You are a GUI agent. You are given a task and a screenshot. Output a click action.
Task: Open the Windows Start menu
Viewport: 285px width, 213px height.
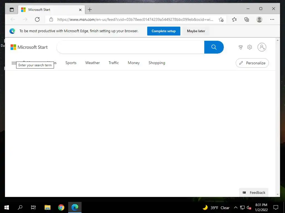[x=7, y=207]
